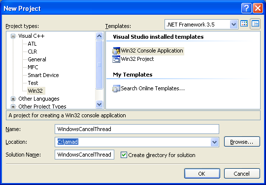The image size is (266, 185).
Task: Click Search Online Templates text
Action: (153, 88)
